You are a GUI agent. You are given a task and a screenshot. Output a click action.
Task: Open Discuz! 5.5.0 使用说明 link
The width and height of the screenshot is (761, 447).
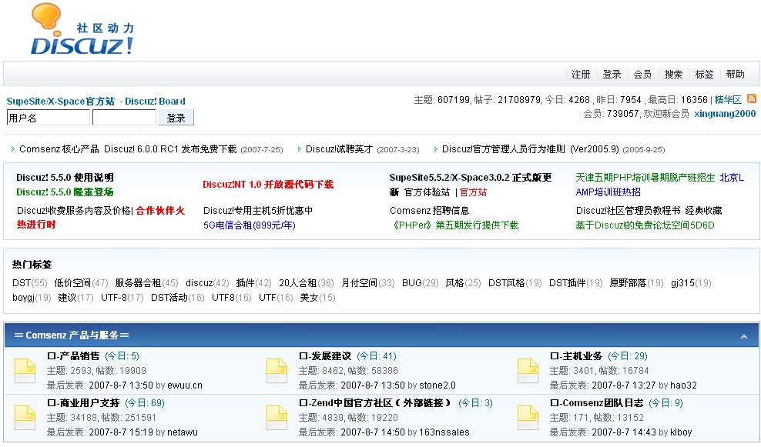pyautogui.click(x=65, y=178)
